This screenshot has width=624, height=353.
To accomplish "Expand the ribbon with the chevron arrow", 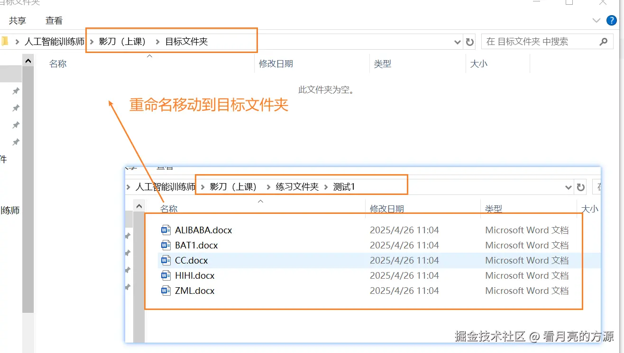I will (596, 20).
